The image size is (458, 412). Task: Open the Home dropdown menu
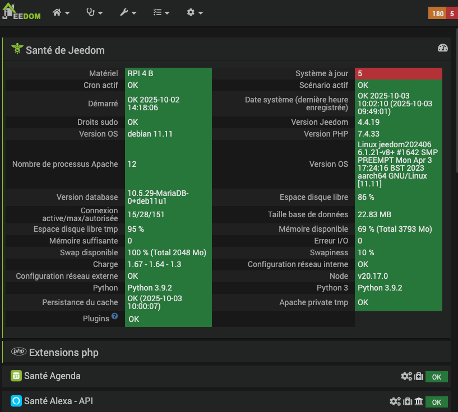coord(61,12)
